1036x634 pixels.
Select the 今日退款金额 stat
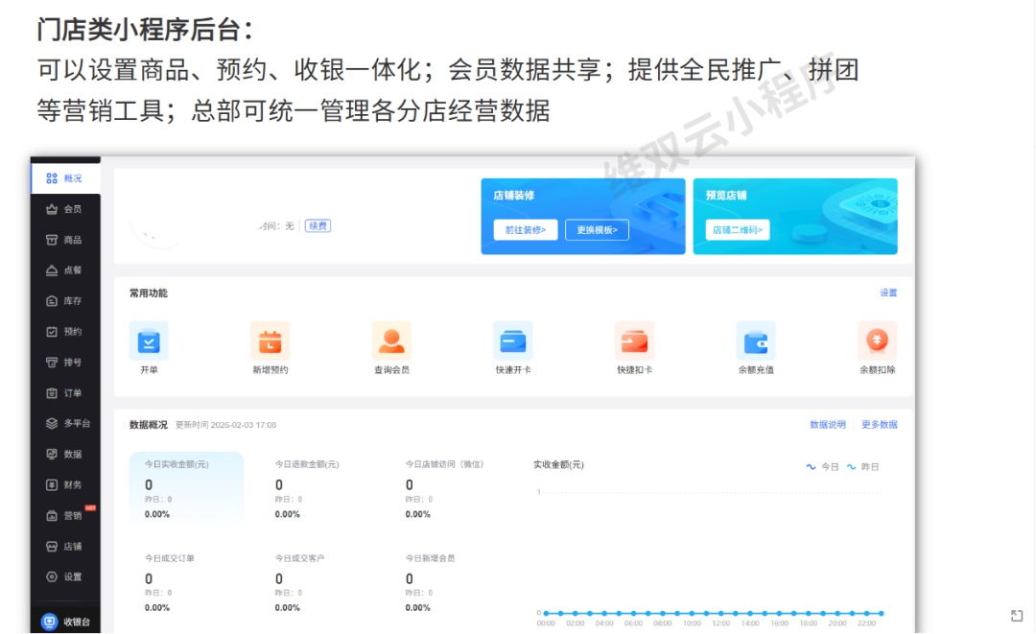307,489
